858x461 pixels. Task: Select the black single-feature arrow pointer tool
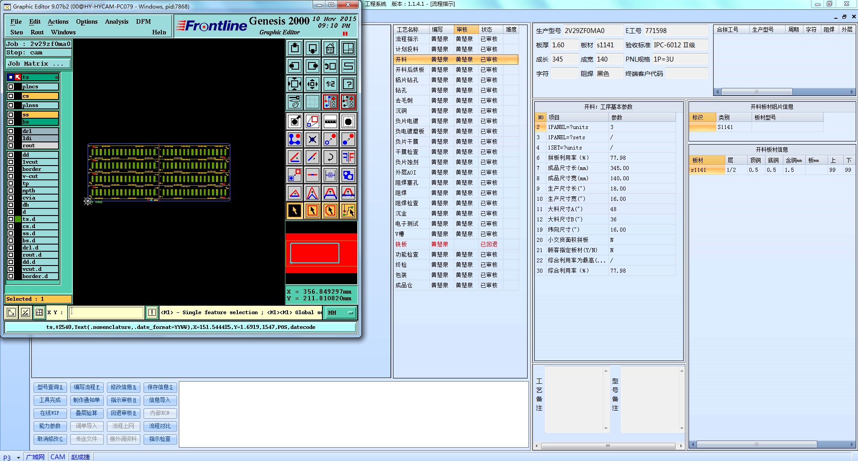pyautogui.click(x=295, y=210)
